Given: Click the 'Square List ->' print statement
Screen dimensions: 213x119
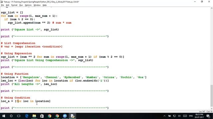Looking at the screenshot, I should [x=30, y=29].
